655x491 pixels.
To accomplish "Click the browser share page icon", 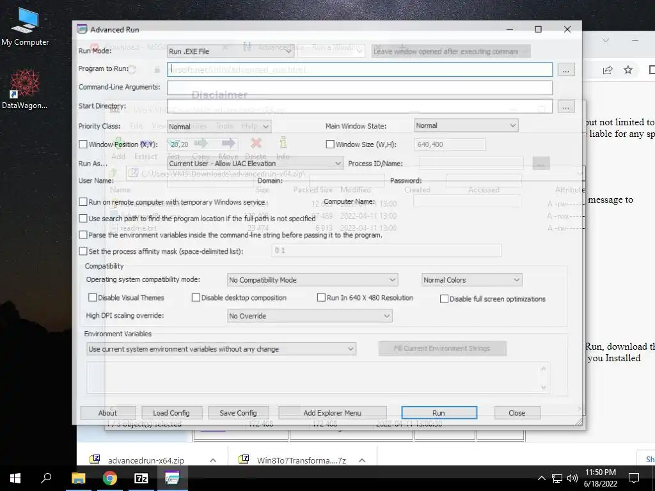I will 608,70.
